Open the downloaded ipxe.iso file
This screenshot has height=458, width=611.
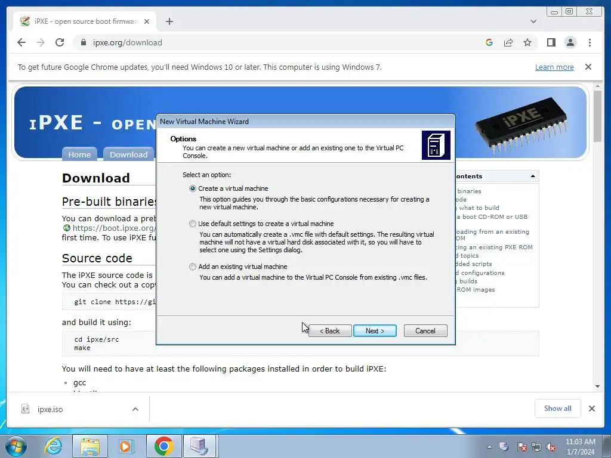click(50, 409)
